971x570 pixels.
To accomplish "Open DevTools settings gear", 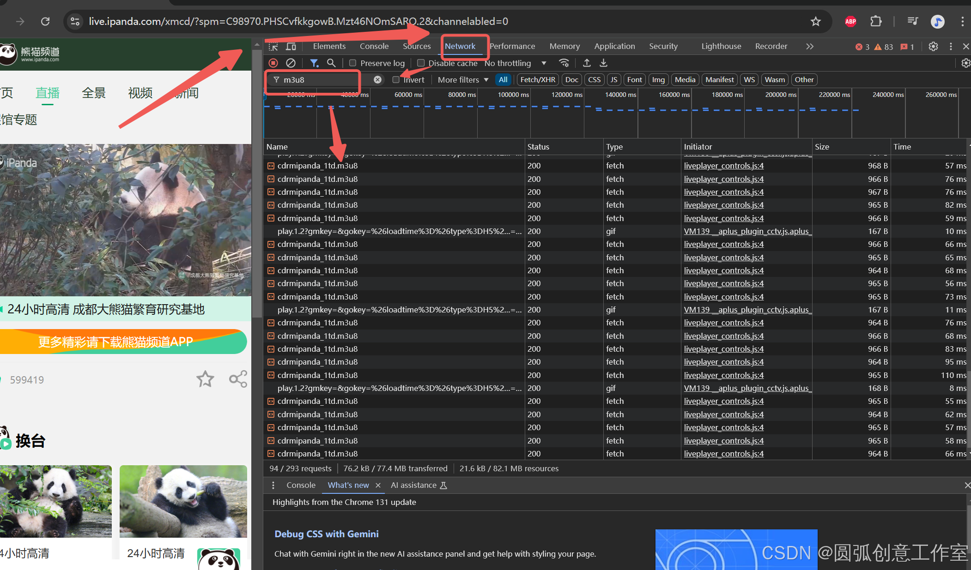I will pos(933,47).
